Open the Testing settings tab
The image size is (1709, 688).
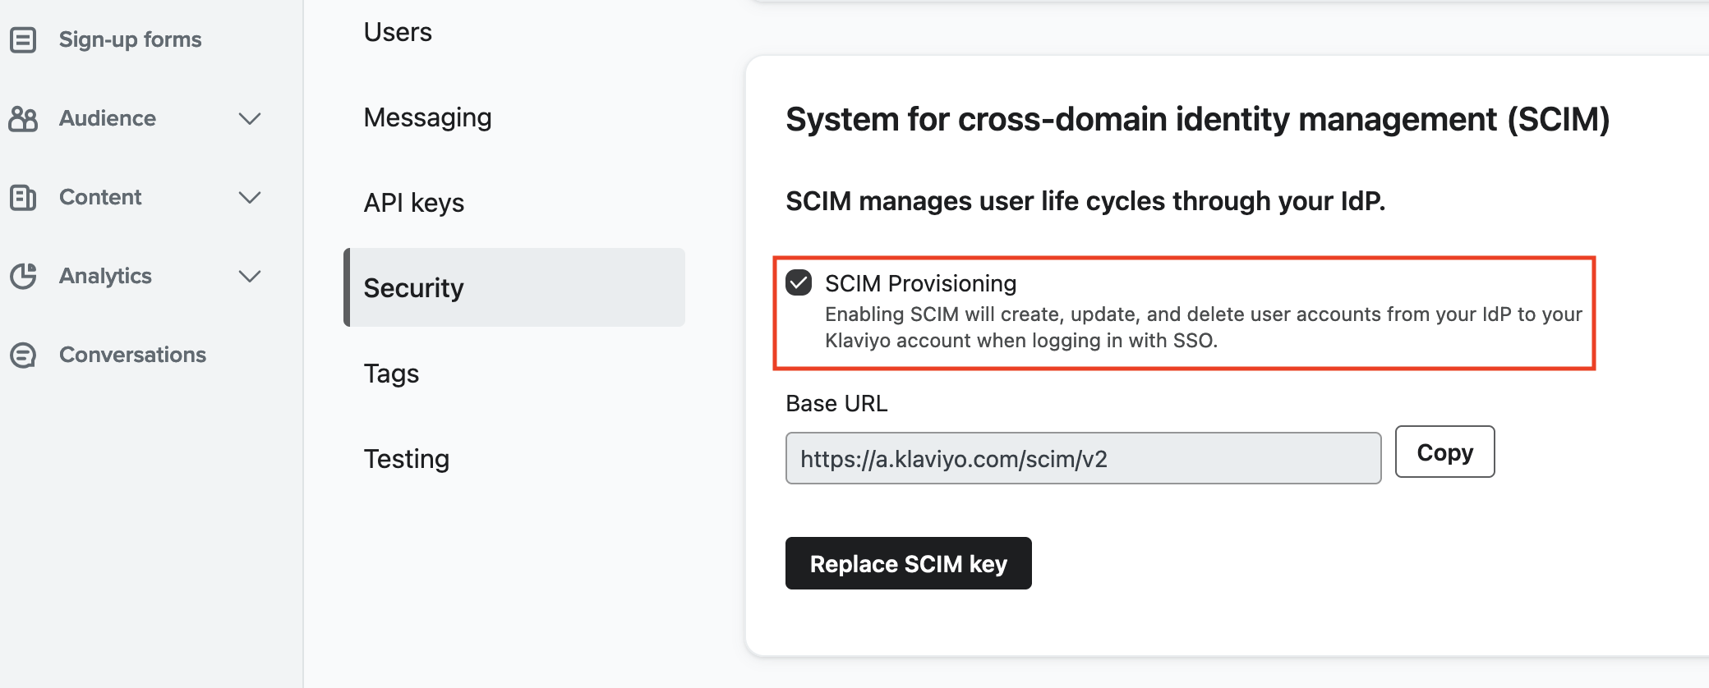407,459
